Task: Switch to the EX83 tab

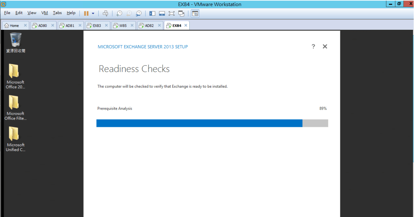Action: [x=97, y=25]
